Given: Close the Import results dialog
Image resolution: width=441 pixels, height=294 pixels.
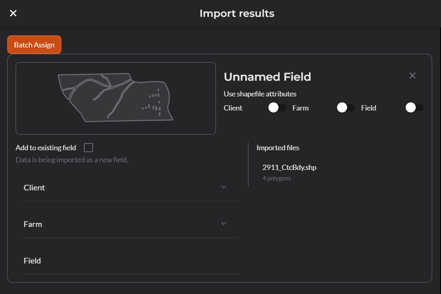Looking at the screenshot, I should 13,13.
